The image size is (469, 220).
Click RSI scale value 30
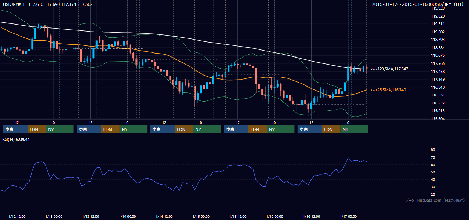click(x=433, y=187)
